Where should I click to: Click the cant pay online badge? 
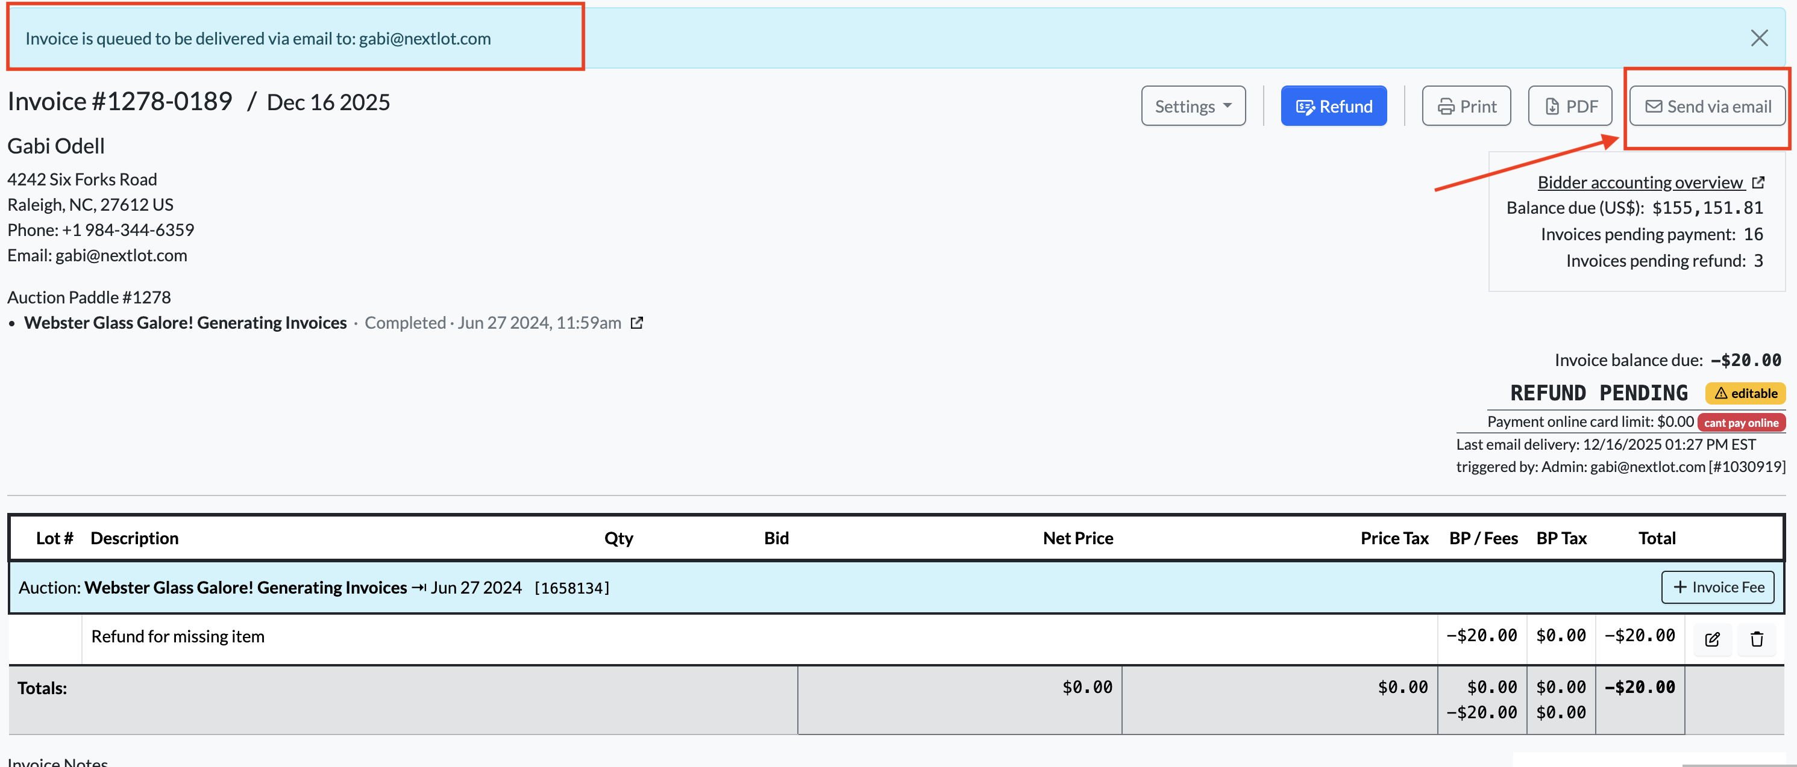1741,423
